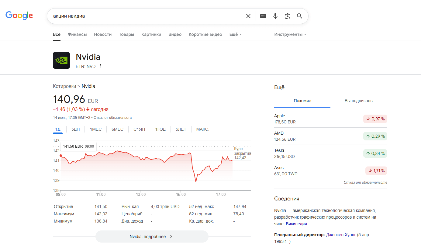The image size is (421, 245).
Task: Open the 'Википедия' link
Action: 296,224
